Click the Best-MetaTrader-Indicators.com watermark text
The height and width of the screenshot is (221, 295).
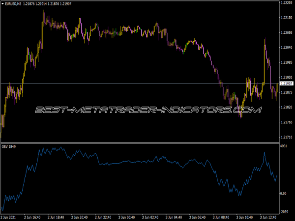147,110
